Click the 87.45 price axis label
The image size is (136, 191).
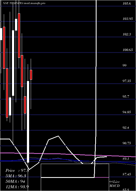pos(127,174)
